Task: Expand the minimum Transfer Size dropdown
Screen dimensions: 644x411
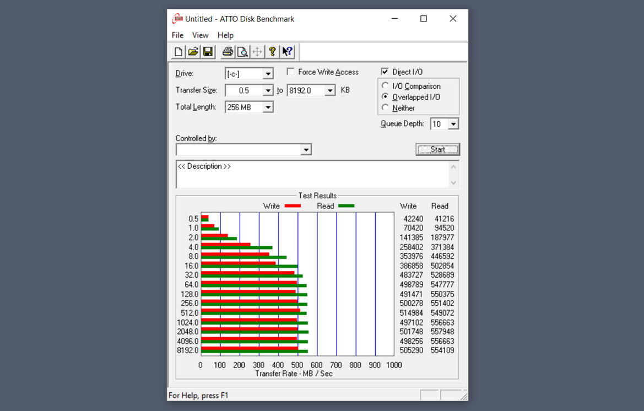Action: pos(268,90)
